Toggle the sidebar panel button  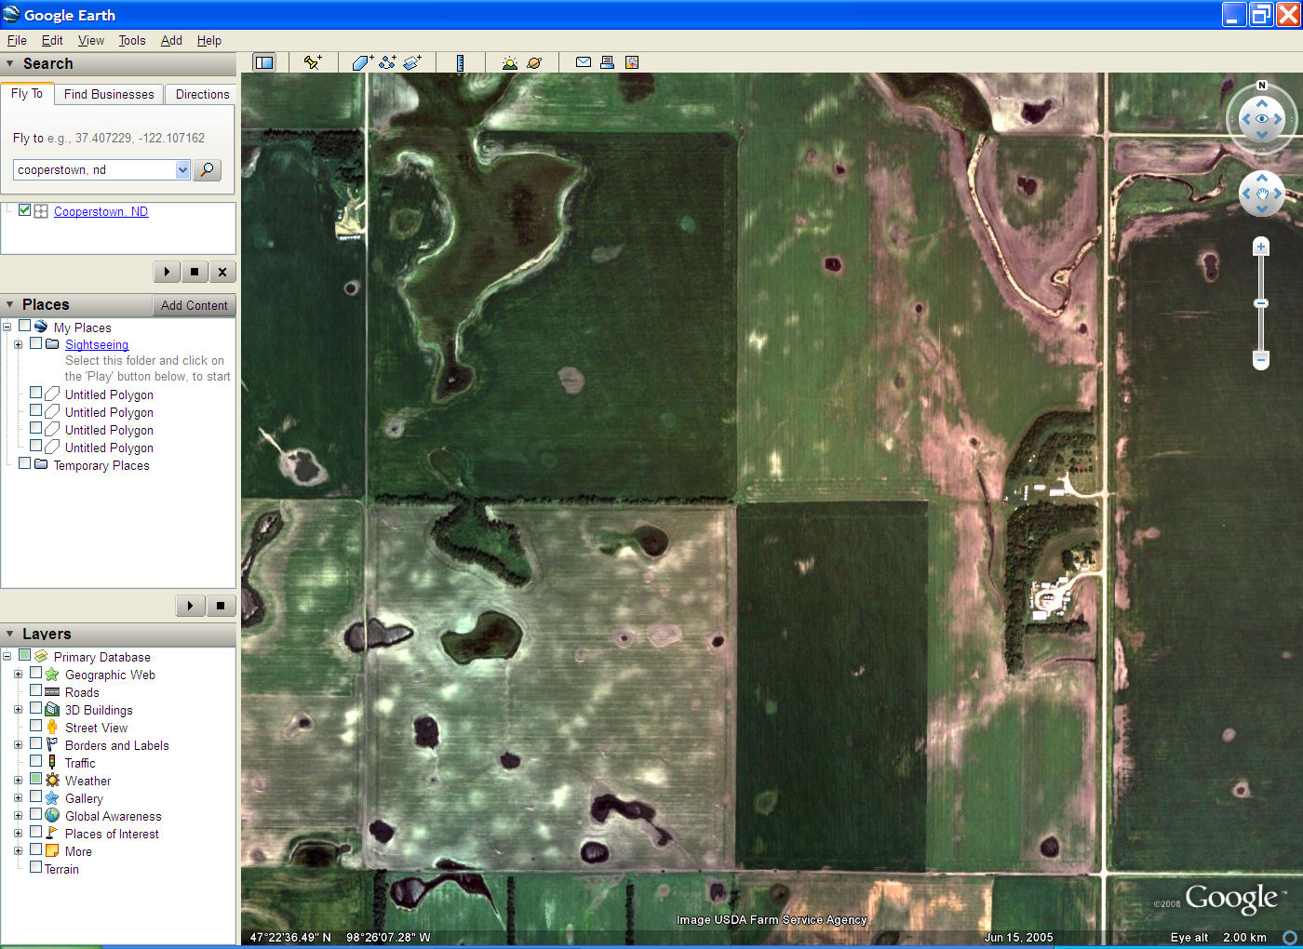pos(264,62)
